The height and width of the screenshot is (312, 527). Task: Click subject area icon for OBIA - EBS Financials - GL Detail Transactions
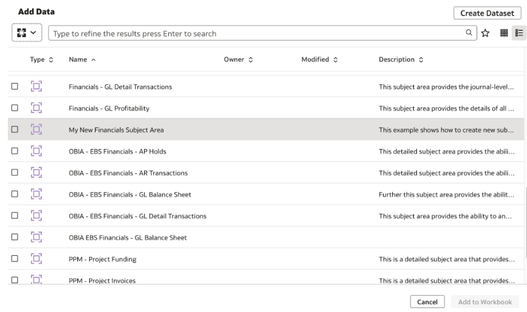36,215
